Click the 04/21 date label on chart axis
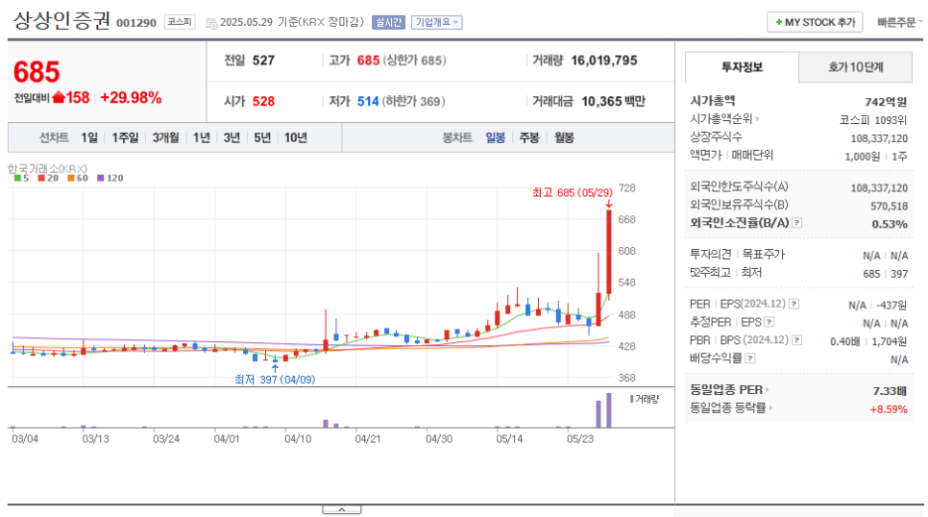928x517 pixels. tap(368, 439)
